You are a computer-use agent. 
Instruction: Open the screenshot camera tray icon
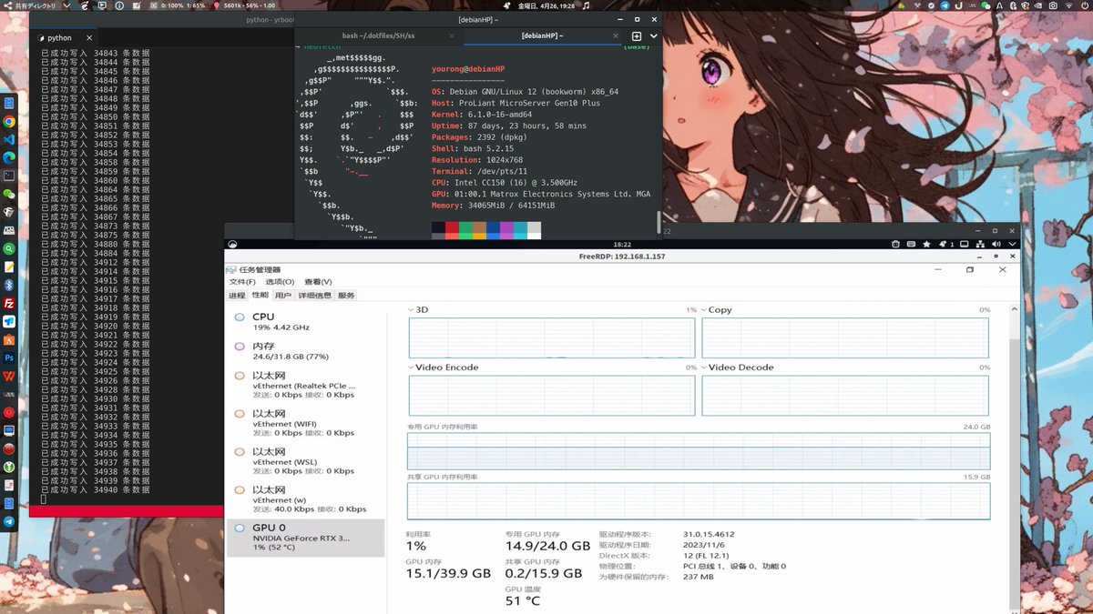(1052, 5)
